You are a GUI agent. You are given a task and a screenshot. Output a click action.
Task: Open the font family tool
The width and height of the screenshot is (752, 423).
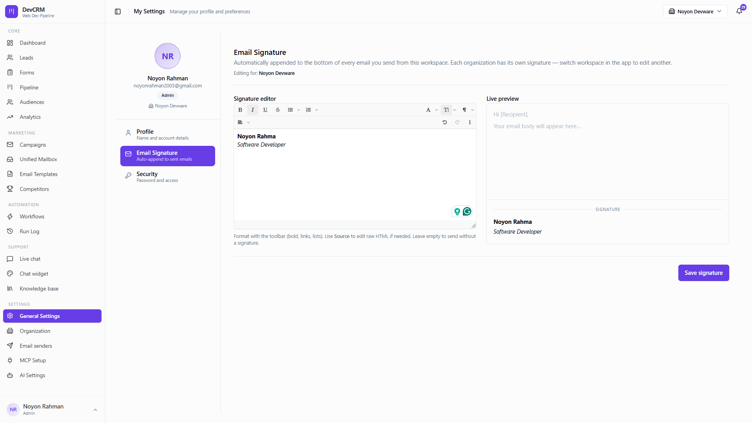pyautogui.click(x=428, y=110)
